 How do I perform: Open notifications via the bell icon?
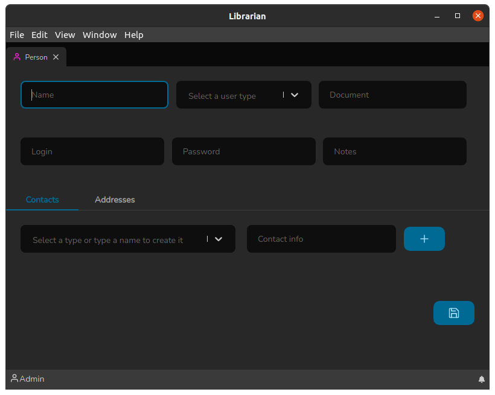coord(482,379)
